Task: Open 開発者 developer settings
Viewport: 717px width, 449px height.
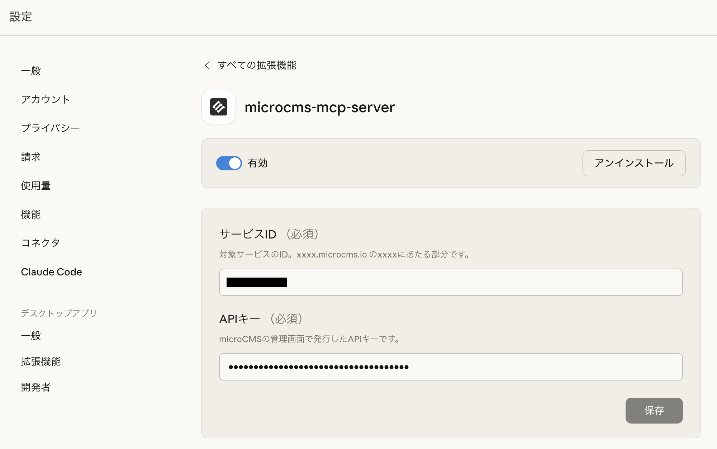Action: (x=36, y=387)
